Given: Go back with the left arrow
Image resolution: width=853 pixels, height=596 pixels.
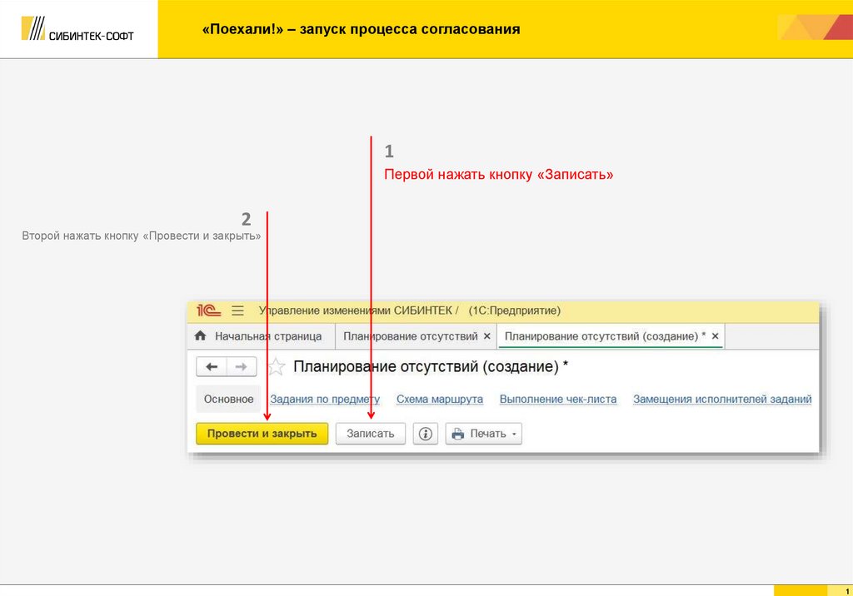Looking at the screenshot, I should (212, 367).
